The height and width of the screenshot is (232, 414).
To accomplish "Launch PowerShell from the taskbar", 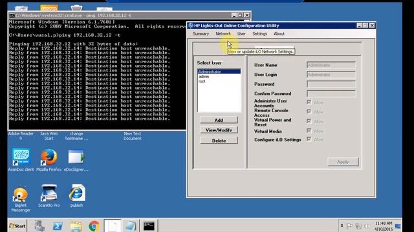I will point(58,226).
